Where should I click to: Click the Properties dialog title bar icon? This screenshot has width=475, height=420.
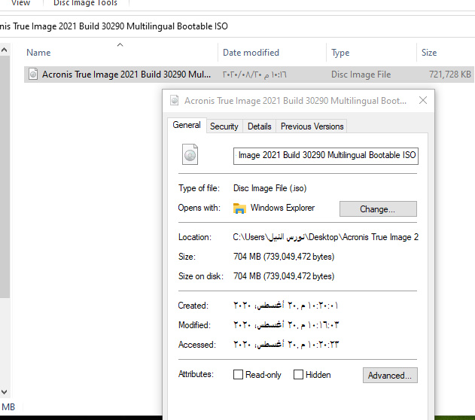(175, 100)
